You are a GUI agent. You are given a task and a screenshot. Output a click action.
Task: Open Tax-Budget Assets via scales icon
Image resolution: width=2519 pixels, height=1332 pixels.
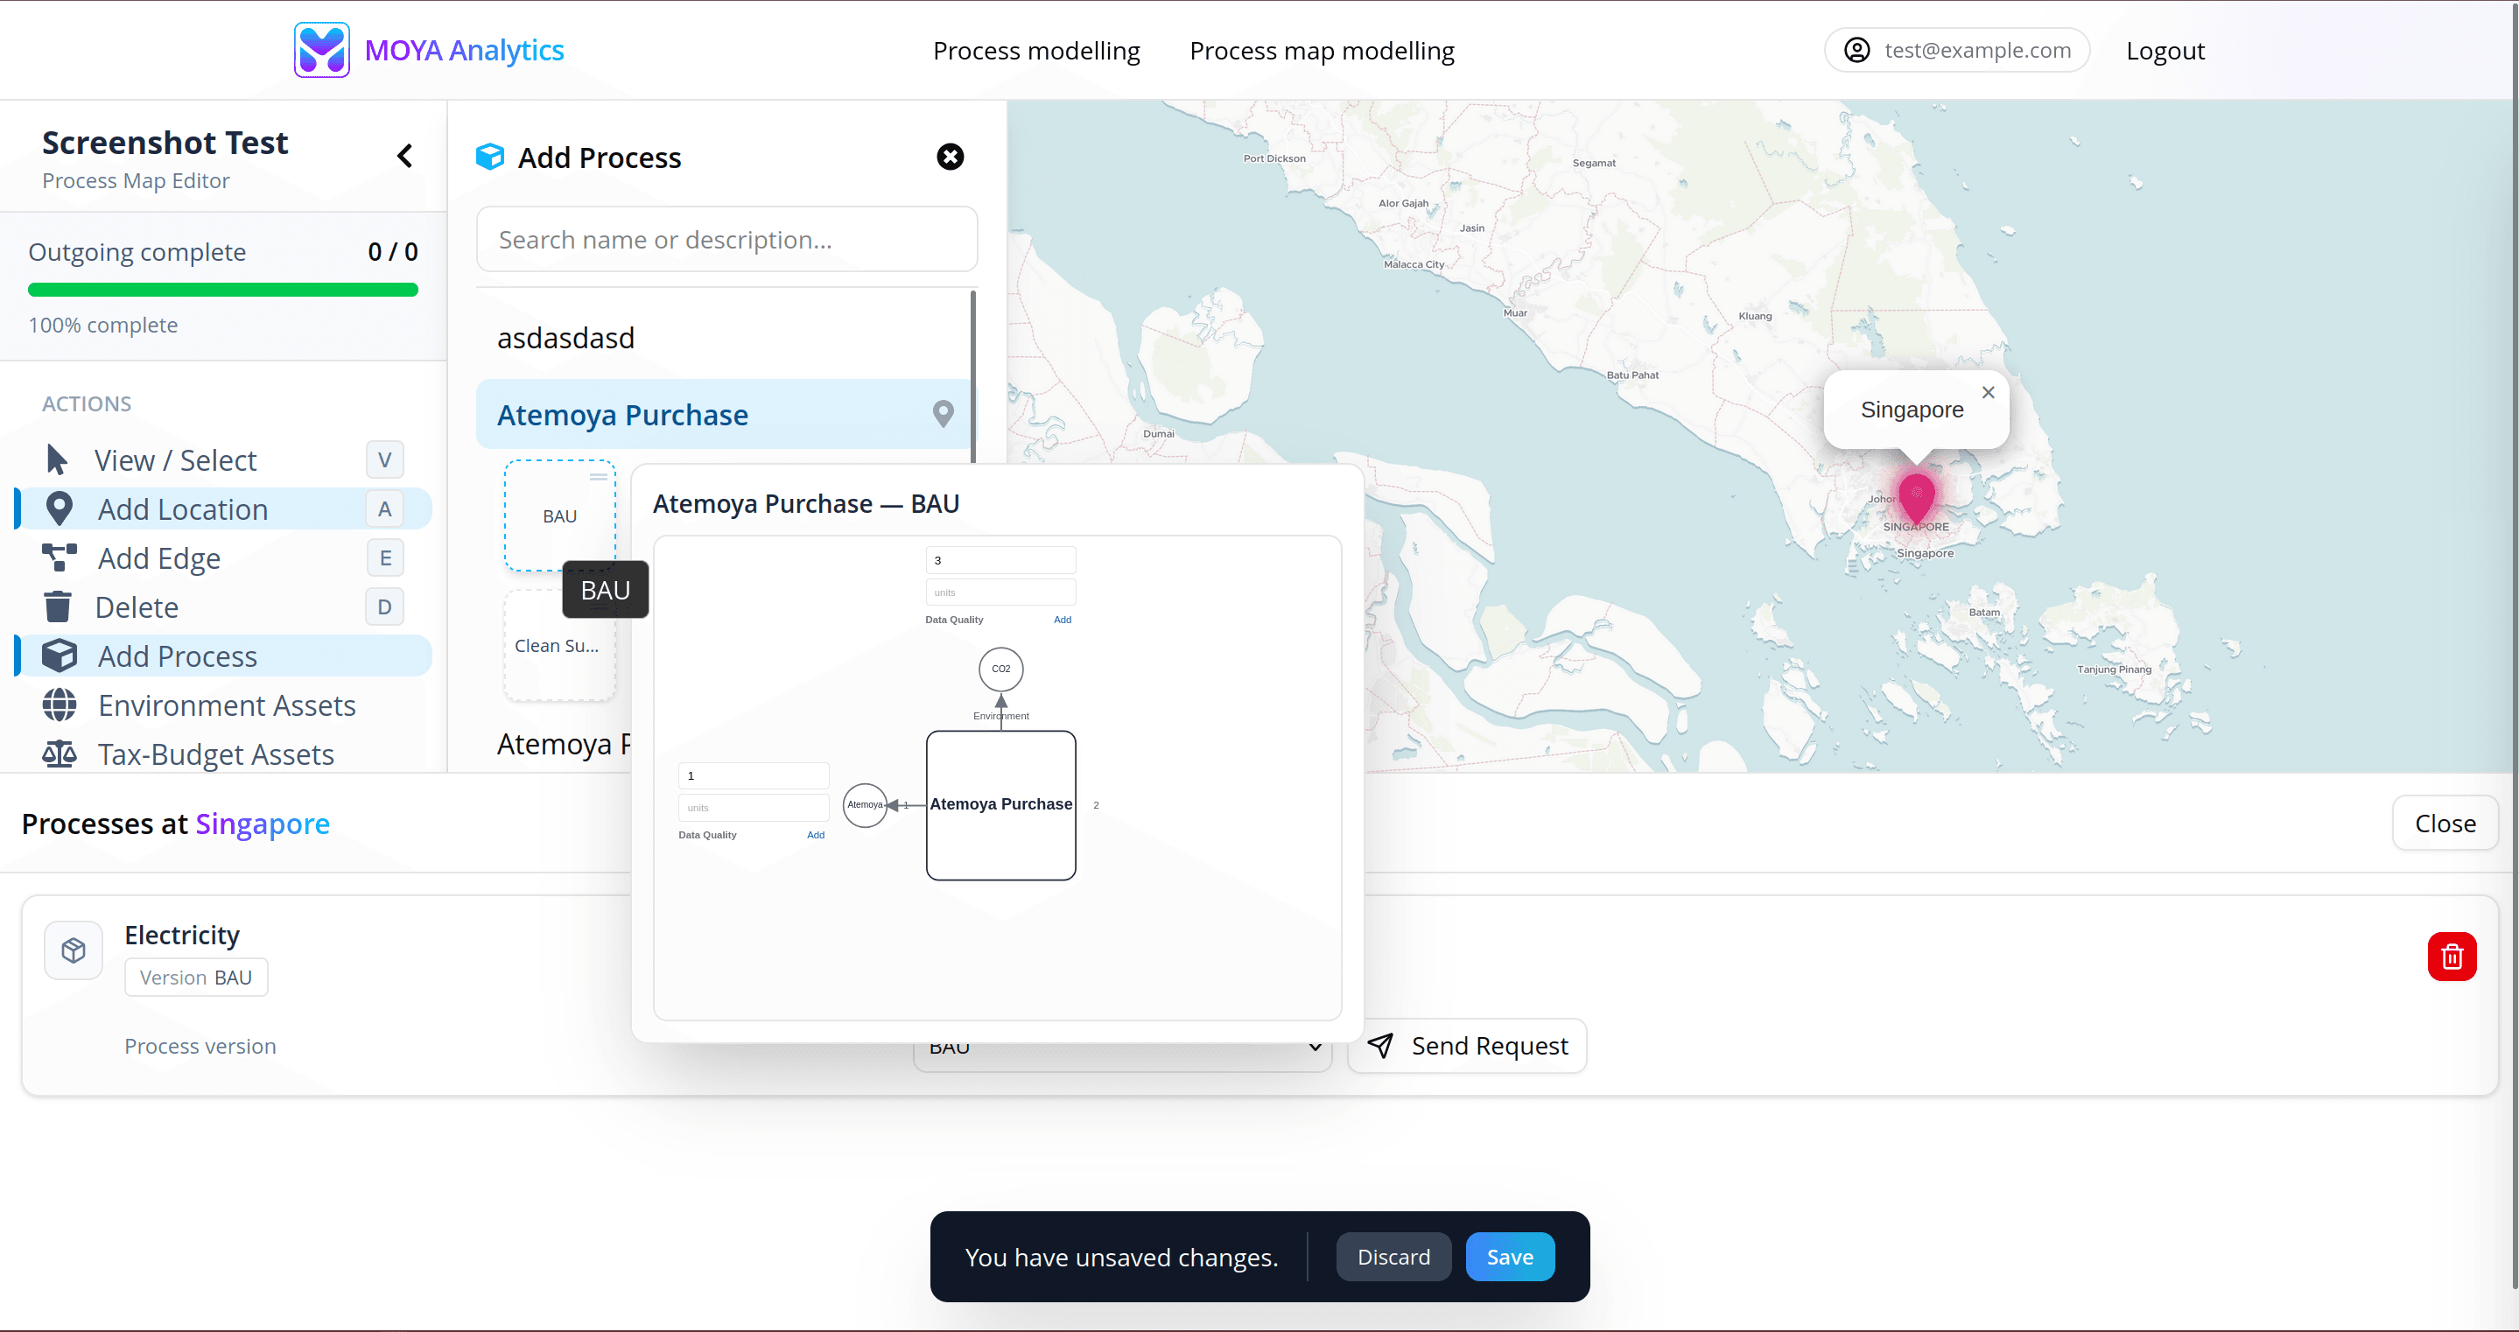coord(60,753)
